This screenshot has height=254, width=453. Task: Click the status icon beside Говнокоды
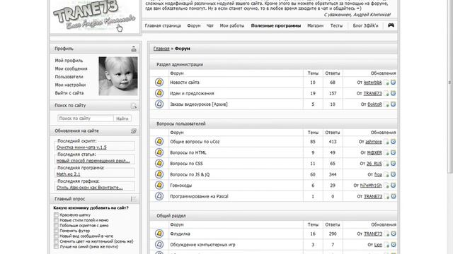pos(159,185)
